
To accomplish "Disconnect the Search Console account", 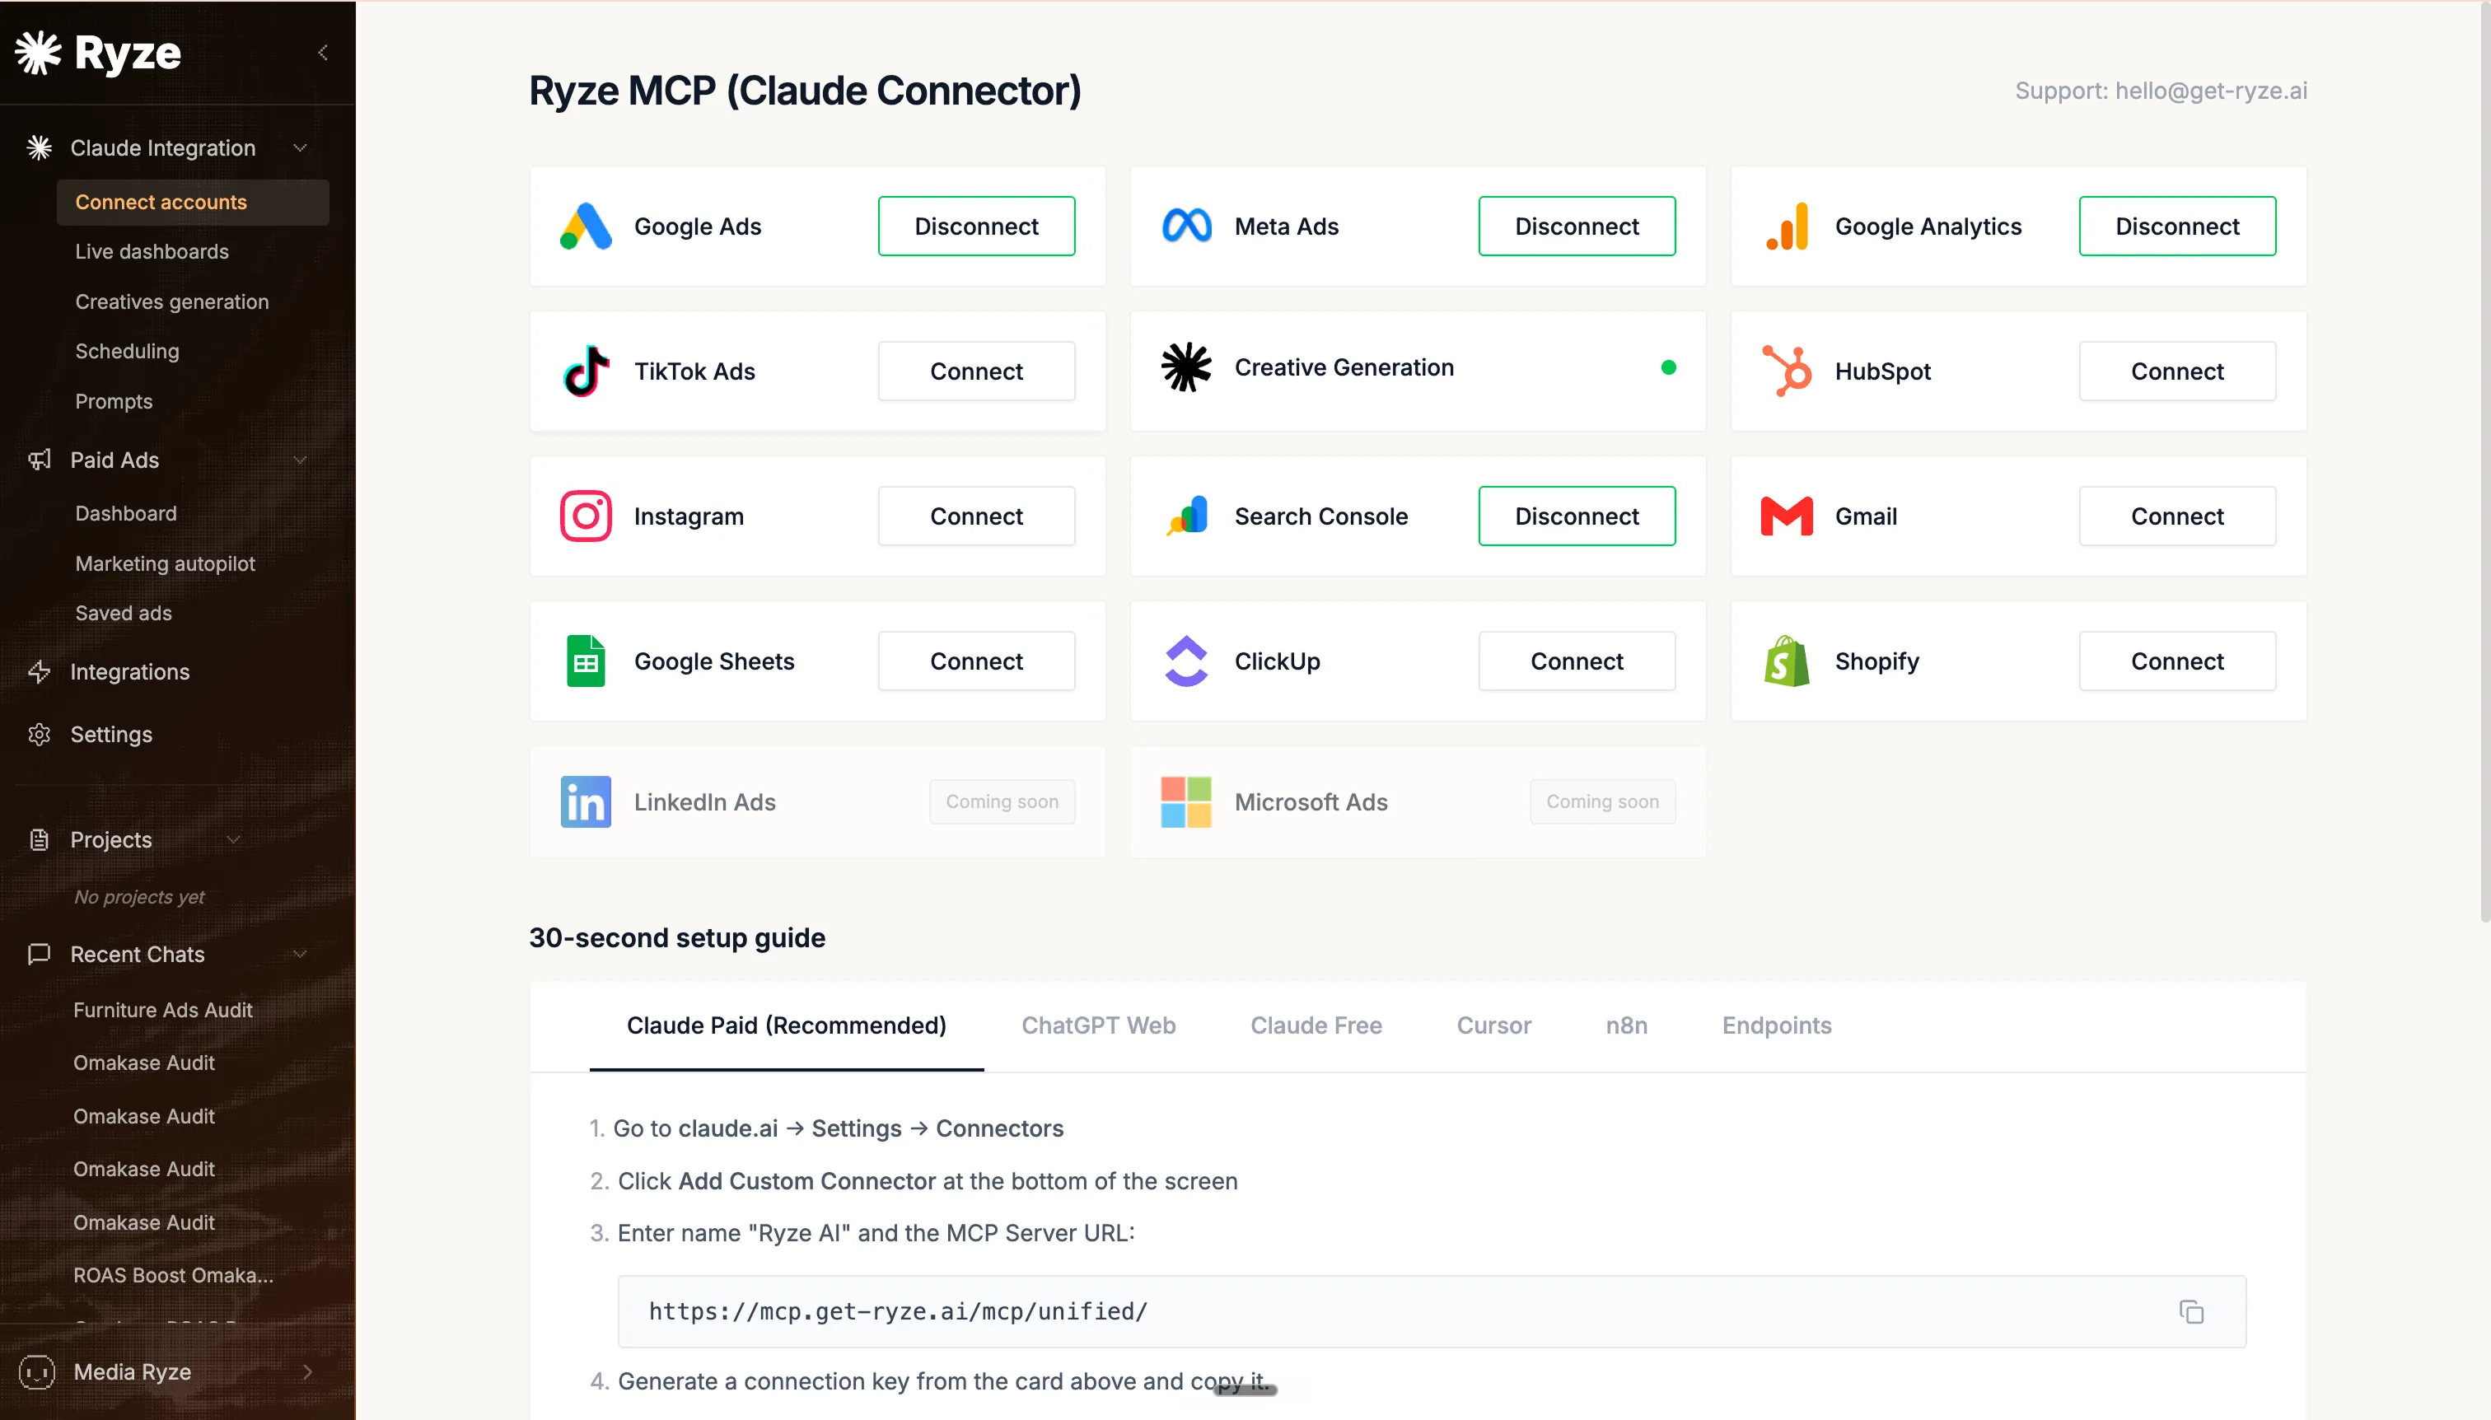I will pyautogui.click(x=1577, y=516).
